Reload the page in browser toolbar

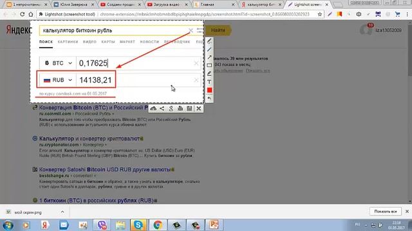tap(23, 14)
